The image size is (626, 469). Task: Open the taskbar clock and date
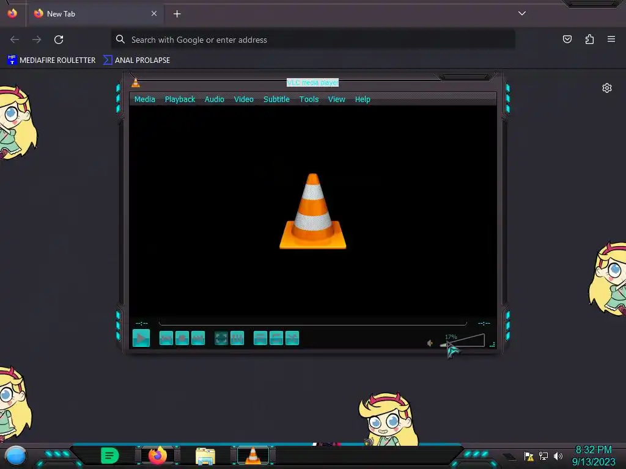[594, 456]
